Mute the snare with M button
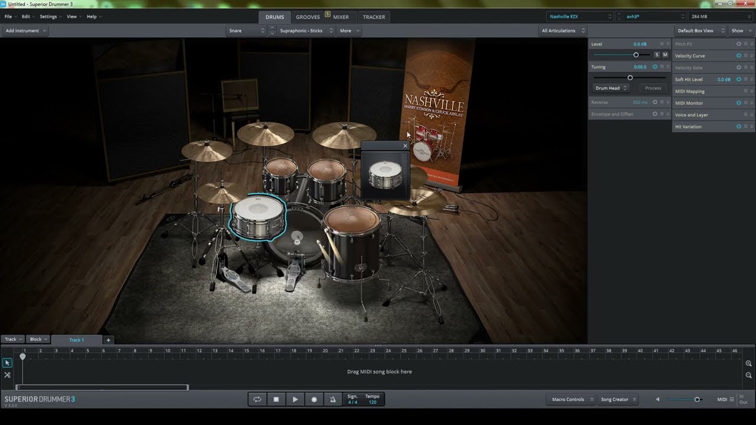 pyautogui.click(x=665, y=55)
